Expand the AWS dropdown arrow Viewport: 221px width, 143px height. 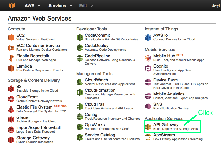(x=39, y=6)
